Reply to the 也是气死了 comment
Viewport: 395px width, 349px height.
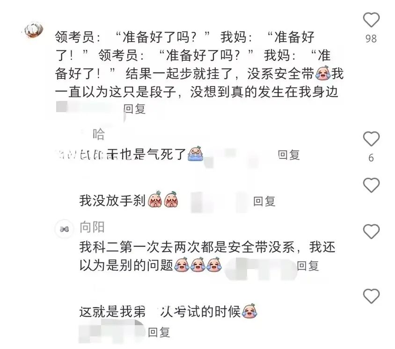click(289, 155)
